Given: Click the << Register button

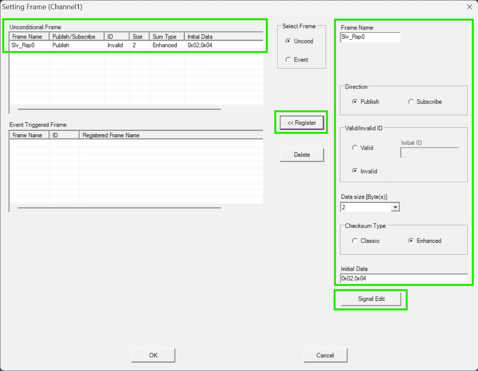Looking at the screenshot, I should tap(301, 123).
